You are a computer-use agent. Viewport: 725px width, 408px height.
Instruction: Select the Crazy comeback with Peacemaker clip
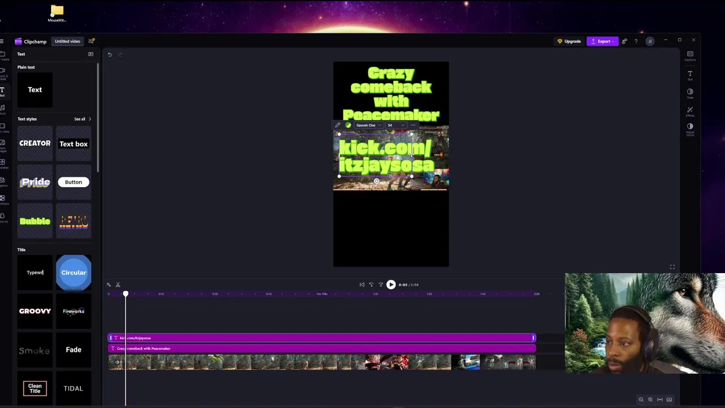[322, 348]
